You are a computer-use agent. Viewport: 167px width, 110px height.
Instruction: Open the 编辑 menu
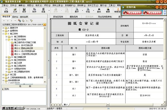point(22,5)
